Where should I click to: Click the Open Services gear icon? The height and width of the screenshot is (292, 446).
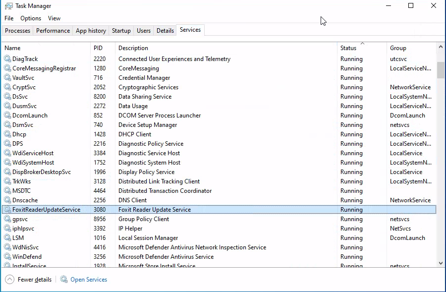(64, 280)
